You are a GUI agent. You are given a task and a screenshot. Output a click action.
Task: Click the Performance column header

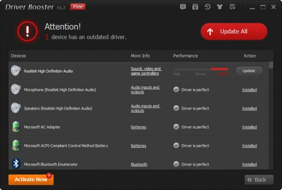186,56
